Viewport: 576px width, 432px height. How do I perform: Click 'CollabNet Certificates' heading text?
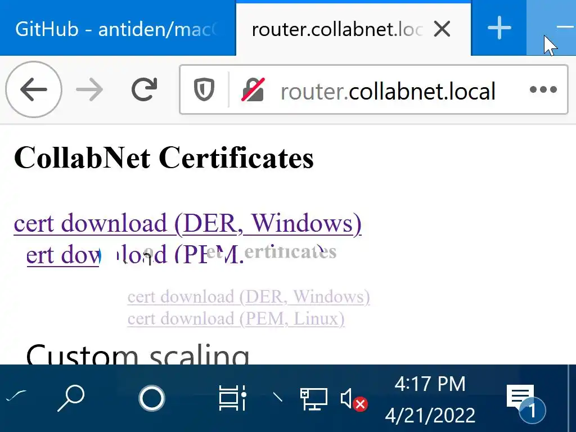pyautogui.click(x=164, y=157)
